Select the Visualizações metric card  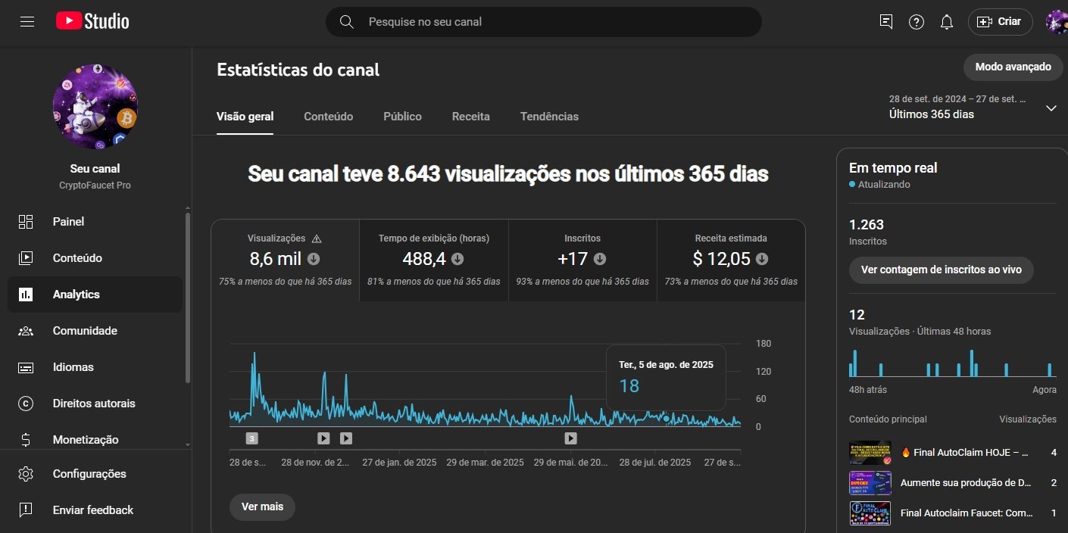[x=286, y=260]
